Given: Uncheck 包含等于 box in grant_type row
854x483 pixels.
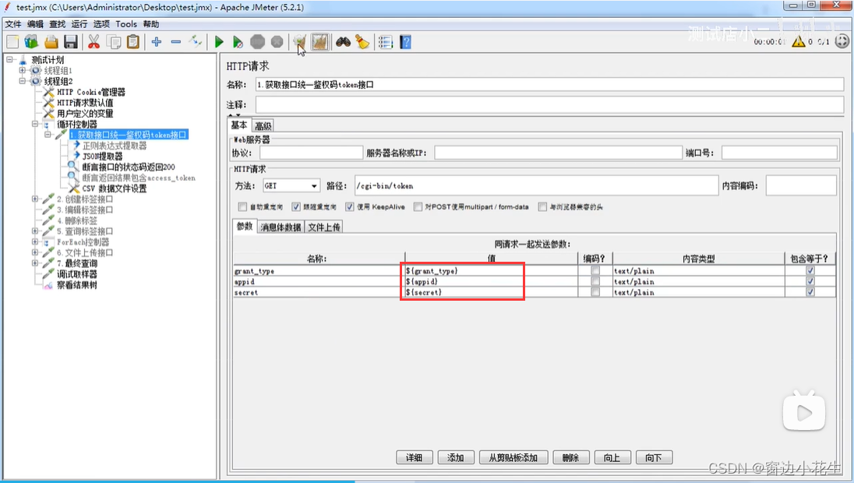Looking at the screenshot, I should tap(810, 270).
